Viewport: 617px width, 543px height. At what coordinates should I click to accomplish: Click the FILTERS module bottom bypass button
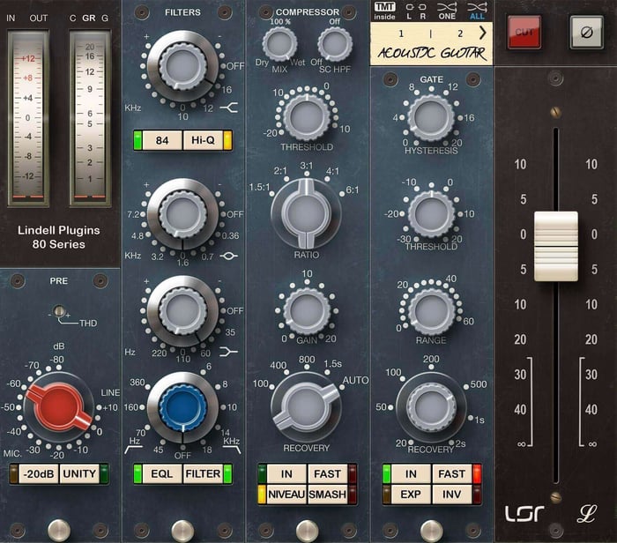coord(182,530)
